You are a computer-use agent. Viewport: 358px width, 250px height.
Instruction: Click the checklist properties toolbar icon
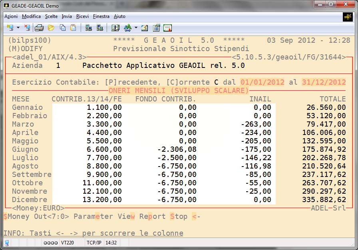[x=156, y=28]
